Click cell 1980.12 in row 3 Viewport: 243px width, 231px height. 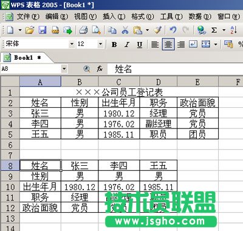(119, 113)
